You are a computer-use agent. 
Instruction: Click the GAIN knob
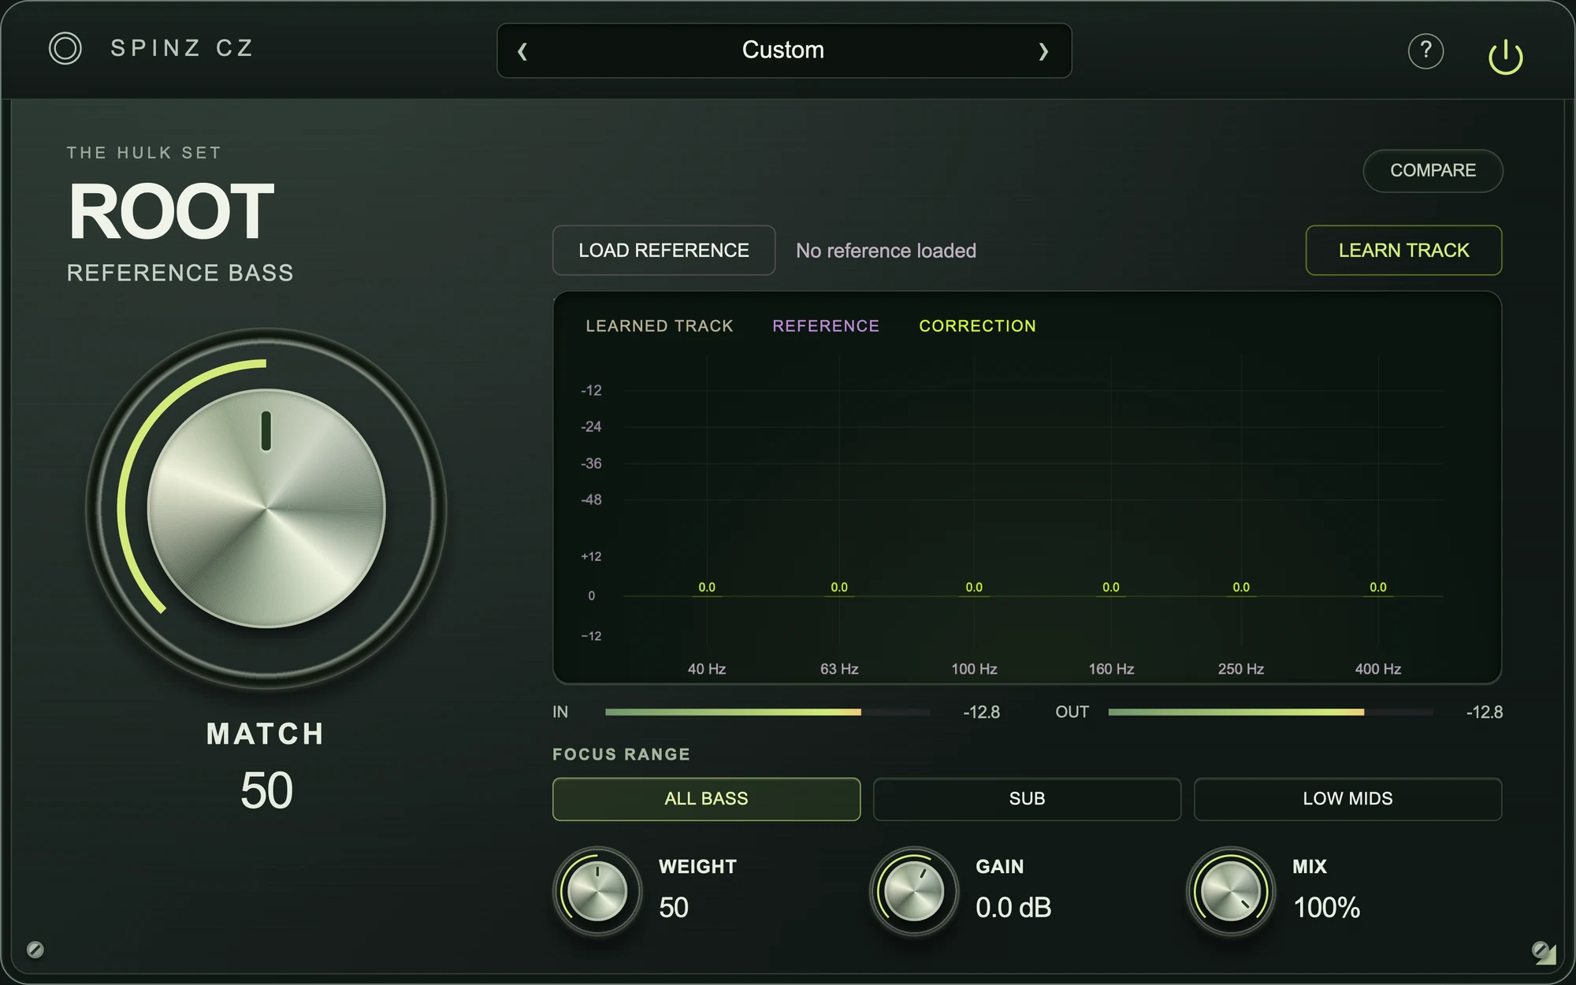pyautogui.click(x=914, y=891)
